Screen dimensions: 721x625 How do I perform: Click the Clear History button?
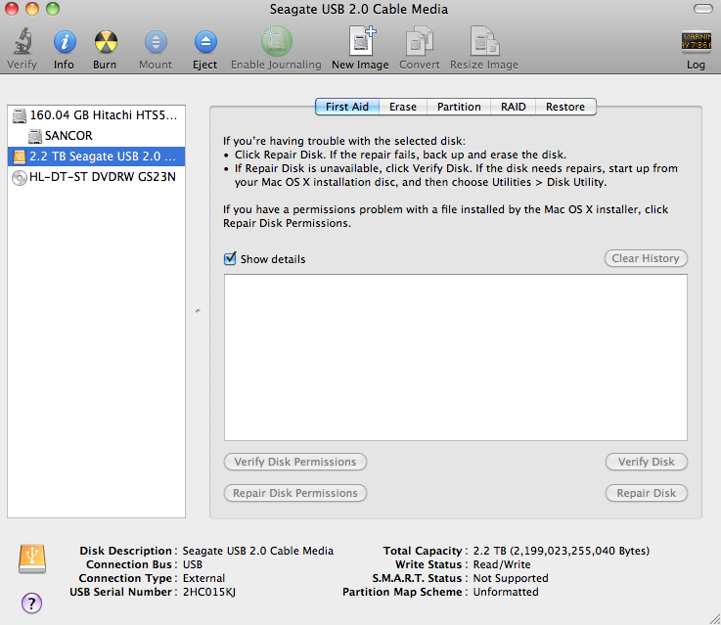pyautogui.click(x=646, y=258)
